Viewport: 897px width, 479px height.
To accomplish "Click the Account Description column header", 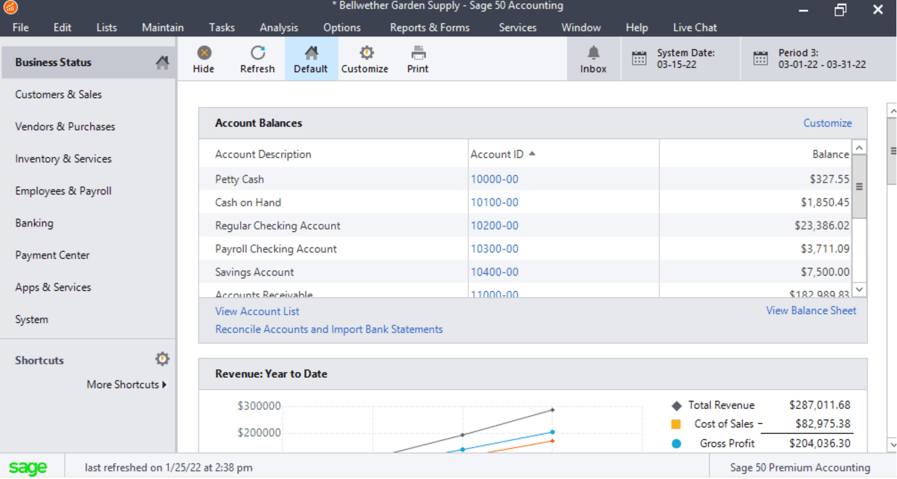I will [x=263, y=154].
